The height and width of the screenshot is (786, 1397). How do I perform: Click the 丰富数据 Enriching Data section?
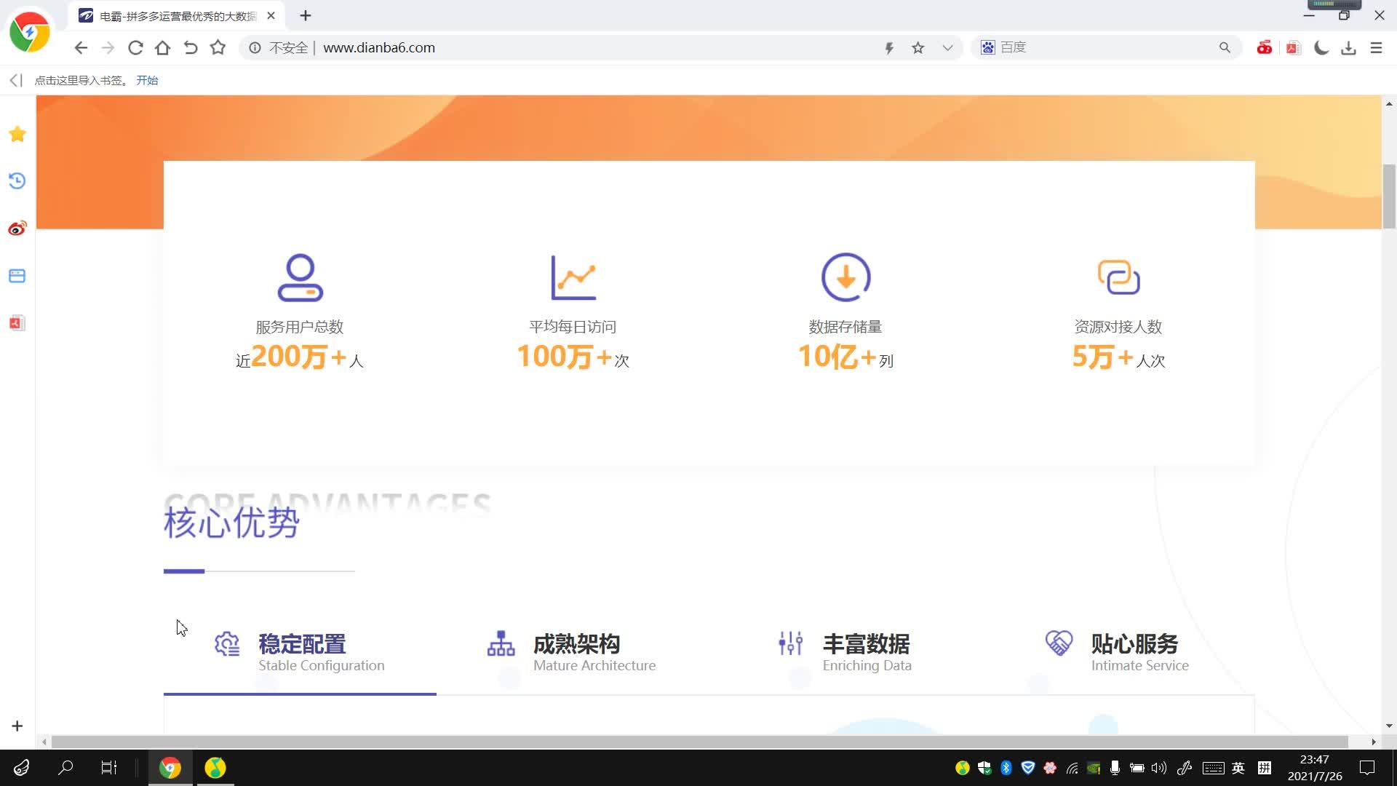click(x=866, y=651)
